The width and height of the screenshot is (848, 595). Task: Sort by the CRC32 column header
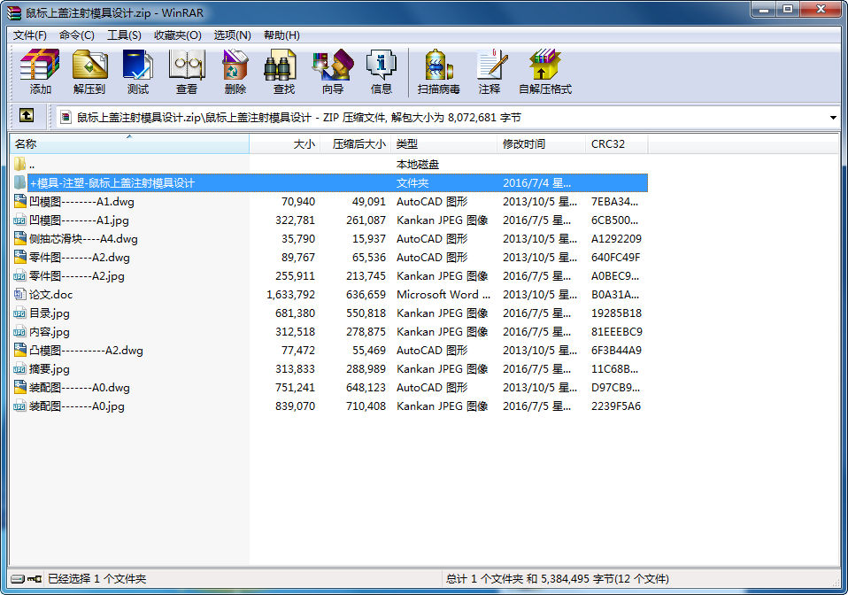[x=617, y=144]
